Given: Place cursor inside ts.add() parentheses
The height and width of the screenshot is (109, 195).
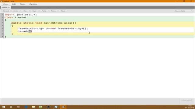Looking at the screenshot, I should pyautogui.click(x=30, y=31).
